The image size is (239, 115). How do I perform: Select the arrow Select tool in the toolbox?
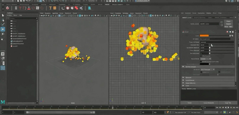coord(3,16)
